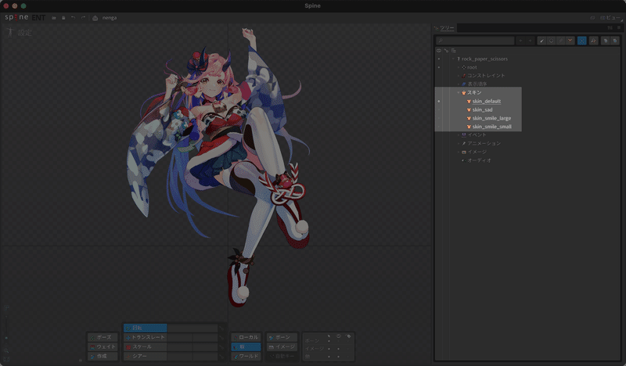Select skin_smile_large in the tree
Image resolution: width=626 pixels, height=366 pixels.
point(491,118)
